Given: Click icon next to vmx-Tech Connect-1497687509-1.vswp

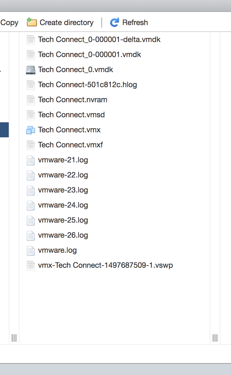Looking at the screenshot, I should (31, 266).
